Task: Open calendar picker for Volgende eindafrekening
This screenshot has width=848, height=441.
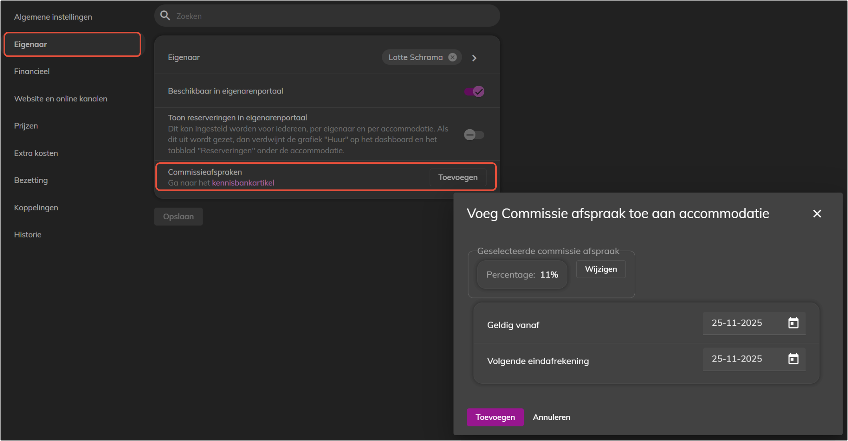Action: point(793,359)
